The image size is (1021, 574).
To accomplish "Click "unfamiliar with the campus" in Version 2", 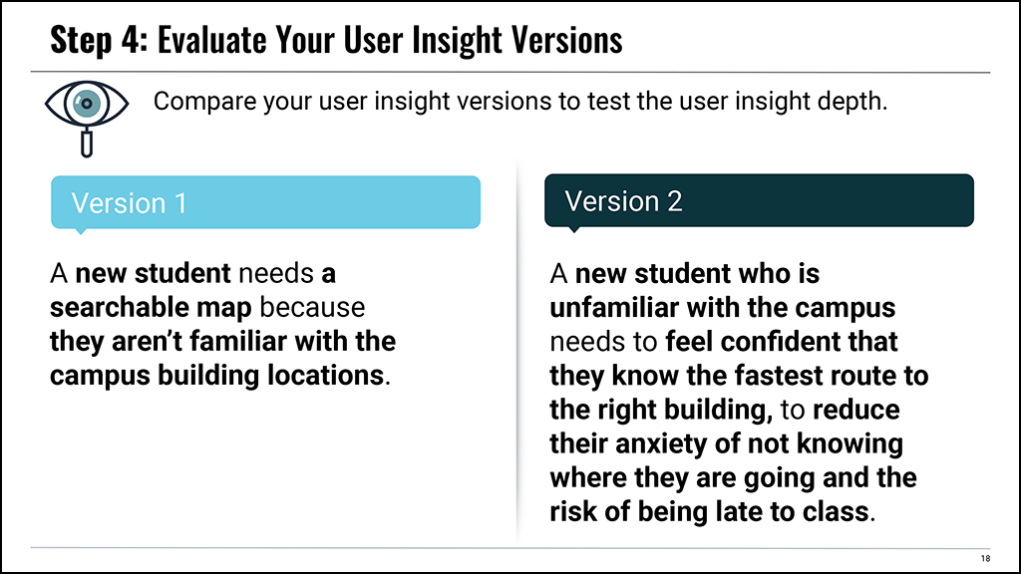I will point(723,308).
